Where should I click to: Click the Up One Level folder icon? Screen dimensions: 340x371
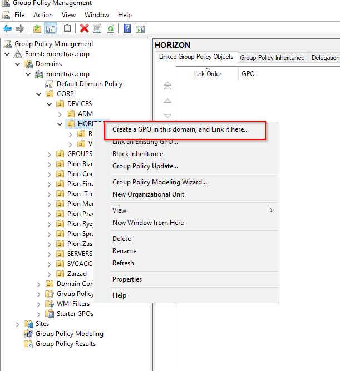tap(37, 28)
